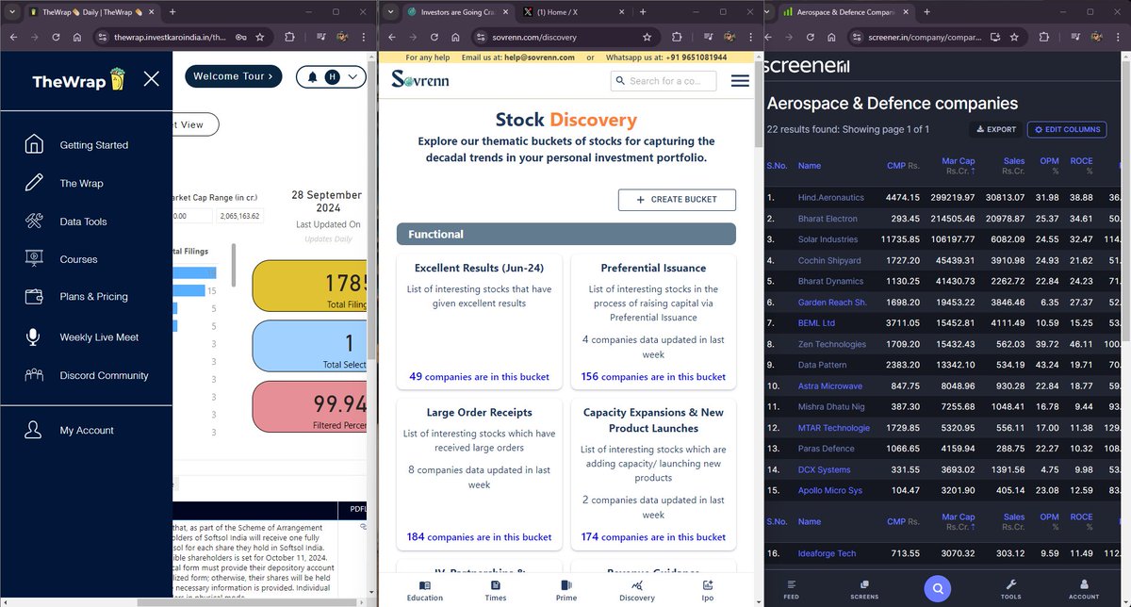Click the Data Tools wrench icon
Viewport: 1131px width, 607px height.
(x=34, y=221)
